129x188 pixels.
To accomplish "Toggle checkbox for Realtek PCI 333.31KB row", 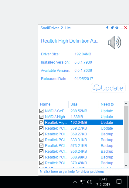I will [x=41, y=140].
